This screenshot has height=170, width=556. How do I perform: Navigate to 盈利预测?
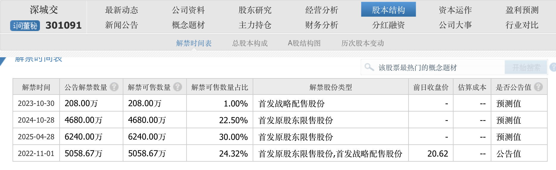[x=522, y=10]
